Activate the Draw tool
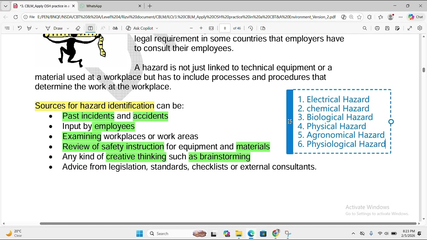The height and width of the screenshot is (240, 427). (54, 28)
